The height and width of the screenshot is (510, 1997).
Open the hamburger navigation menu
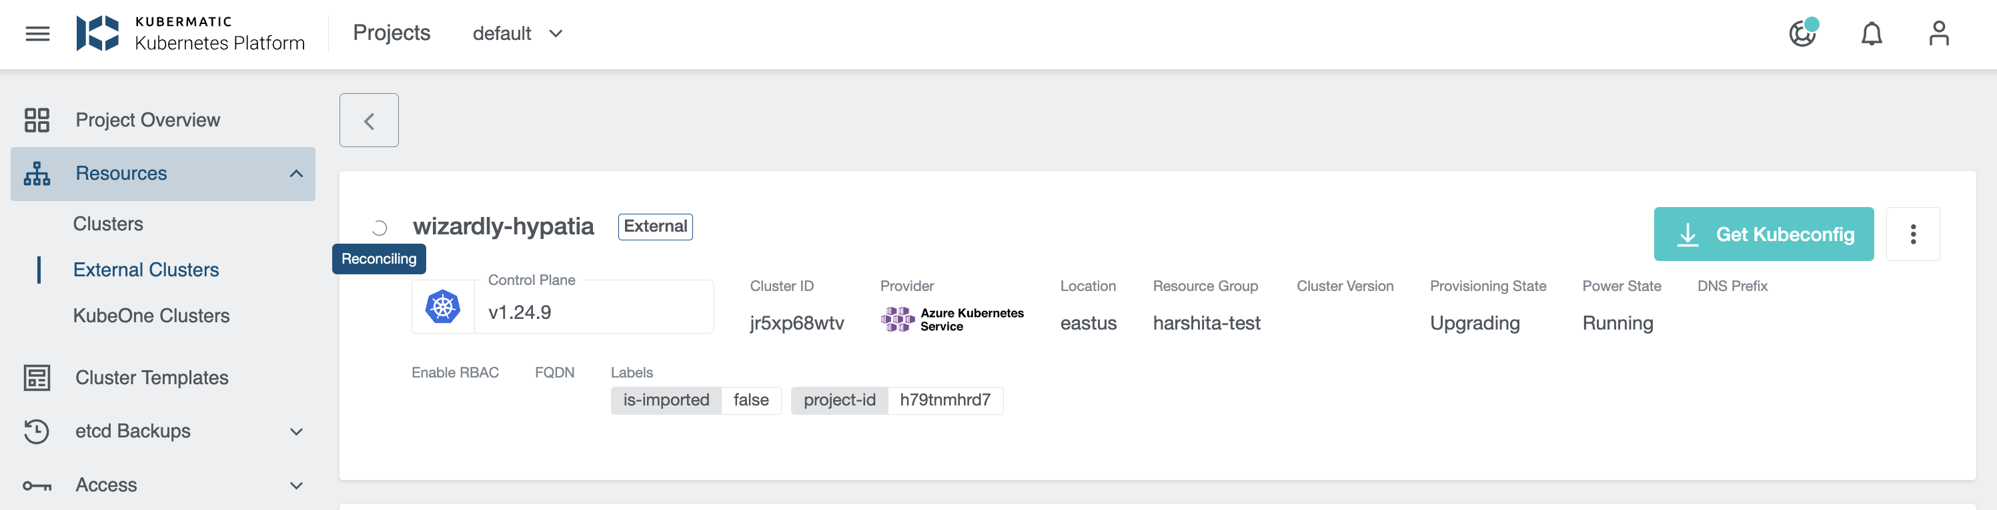coord(37,33)
